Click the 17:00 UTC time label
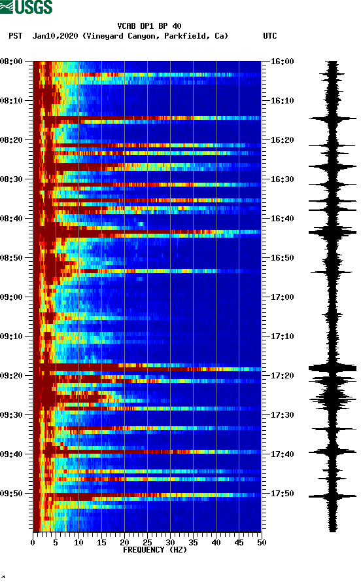Screen dimensions: 361x584 coord(282,297)
